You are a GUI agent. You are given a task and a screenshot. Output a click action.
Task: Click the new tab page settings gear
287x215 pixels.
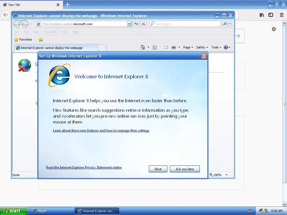[274, 29]
